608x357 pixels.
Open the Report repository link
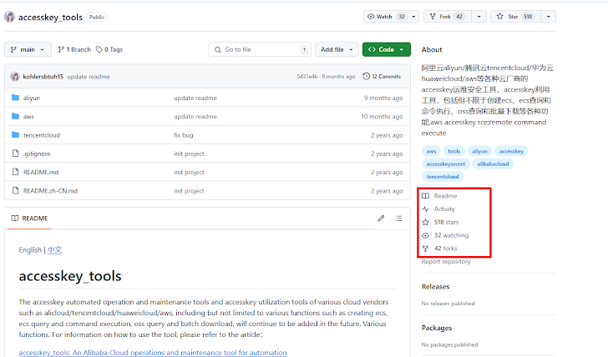click(446, 262)
